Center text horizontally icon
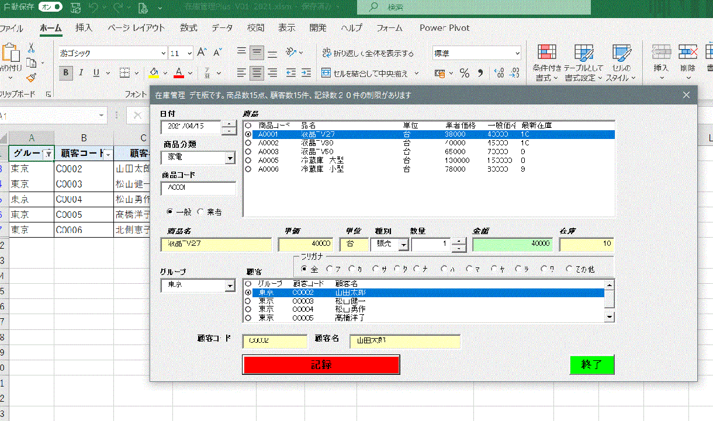Screen dimensions: 713x421 (257, 73)
